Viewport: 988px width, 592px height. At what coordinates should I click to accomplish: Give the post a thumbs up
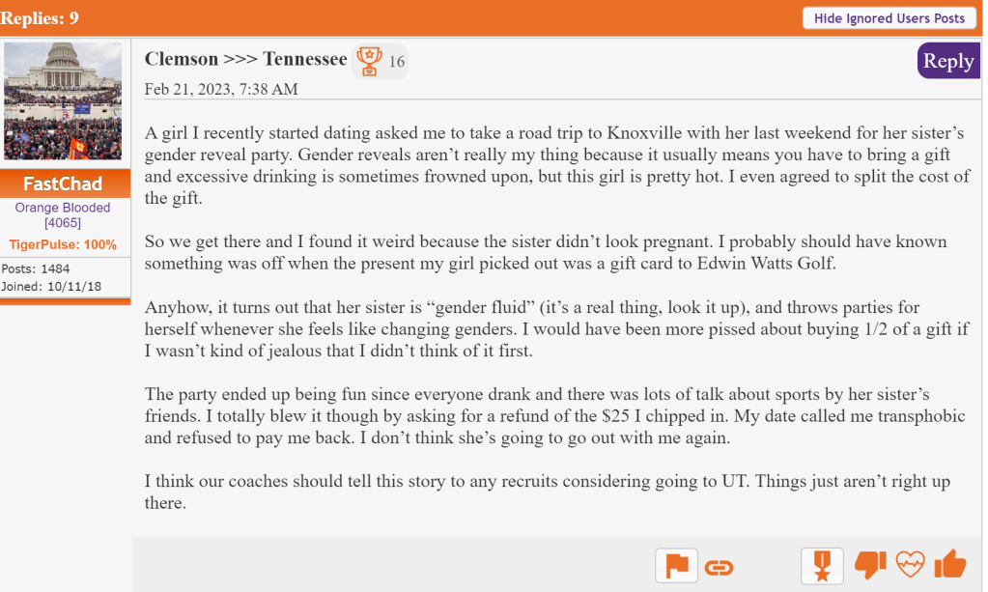coord(950,564)
